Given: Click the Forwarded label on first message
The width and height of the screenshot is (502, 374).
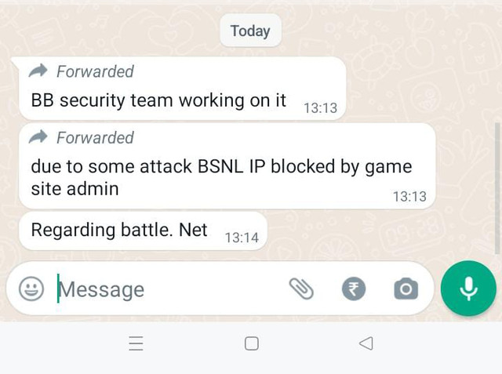Looking at the screenshot, I should click(x=95, y=71).
